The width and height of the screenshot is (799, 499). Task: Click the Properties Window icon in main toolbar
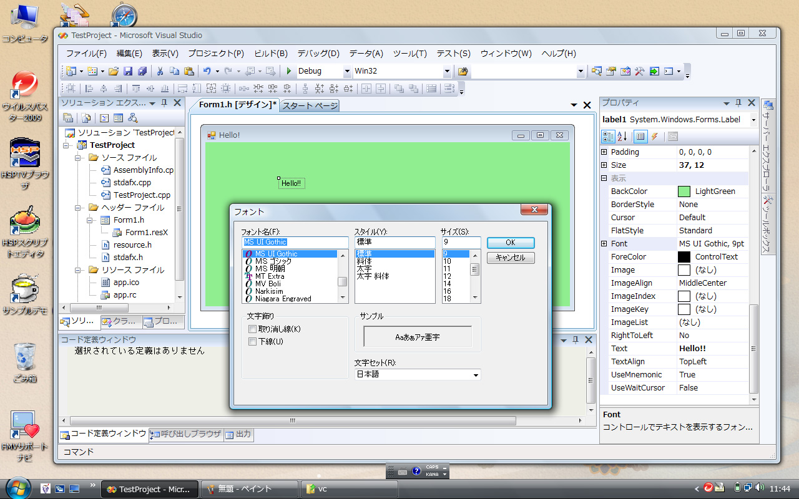click(x=610, y=71)
